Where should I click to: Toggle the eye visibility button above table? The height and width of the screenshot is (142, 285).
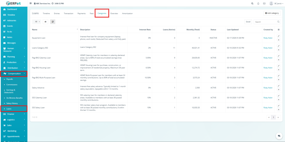coord(45,21)
